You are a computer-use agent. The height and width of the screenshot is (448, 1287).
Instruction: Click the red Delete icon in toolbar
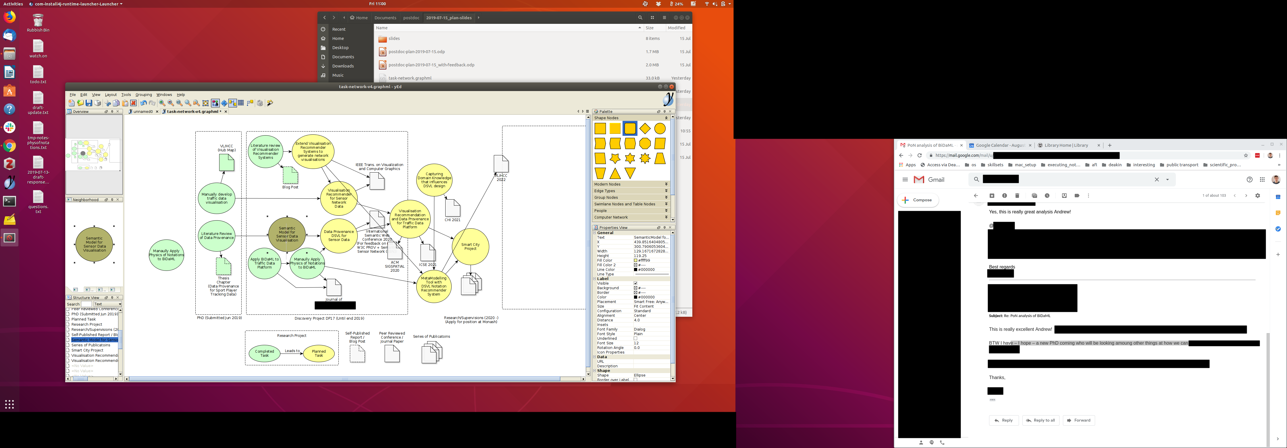pyautogui.click(x=133, y=103)
